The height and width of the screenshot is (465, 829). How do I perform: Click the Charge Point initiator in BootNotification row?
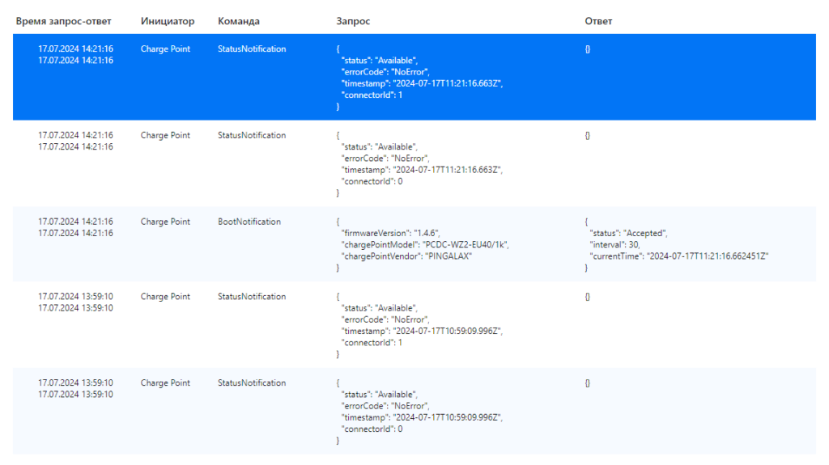(x=165, y=222)
